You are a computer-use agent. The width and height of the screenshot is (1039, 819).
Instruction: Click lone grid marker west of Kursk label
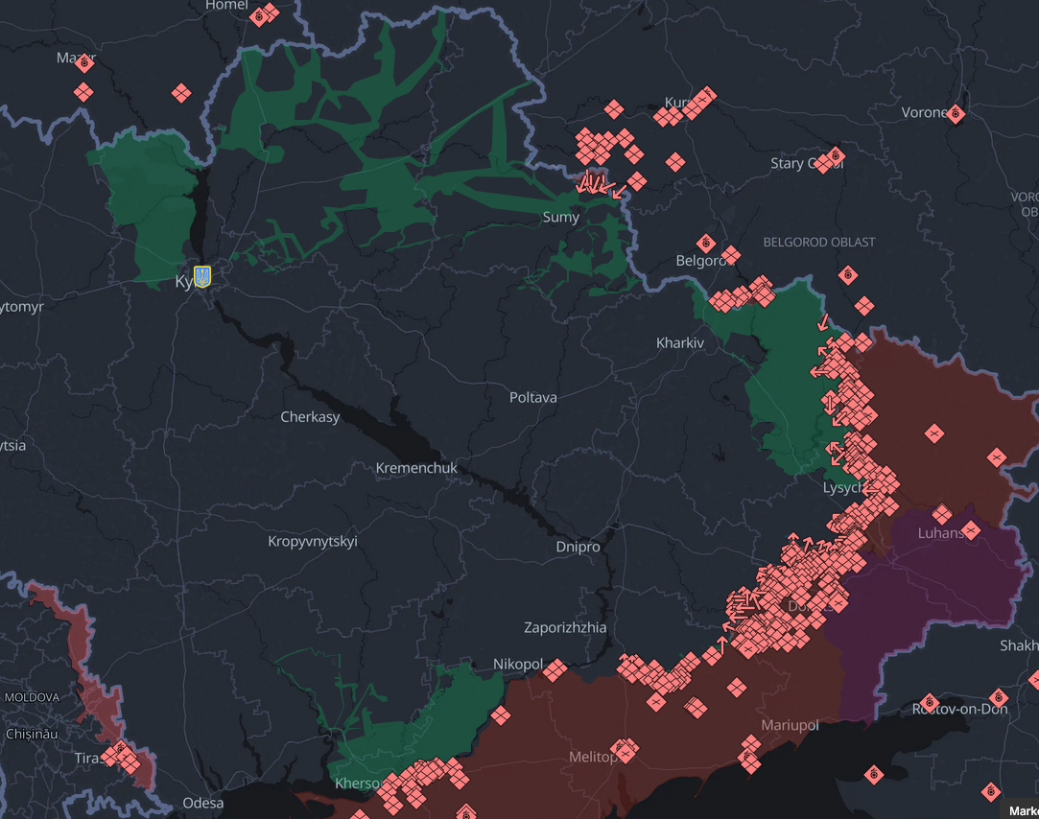614,108
